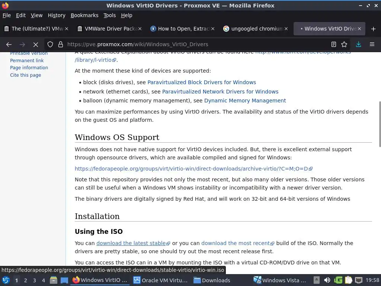The image size is (381, 286).
Task: Close the VMWare Driver Package tab
Action: click(x=140, y=29)
